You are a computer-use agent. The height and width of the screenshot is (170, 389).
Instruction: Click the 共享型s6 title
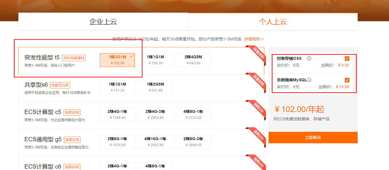click(36, 85)
